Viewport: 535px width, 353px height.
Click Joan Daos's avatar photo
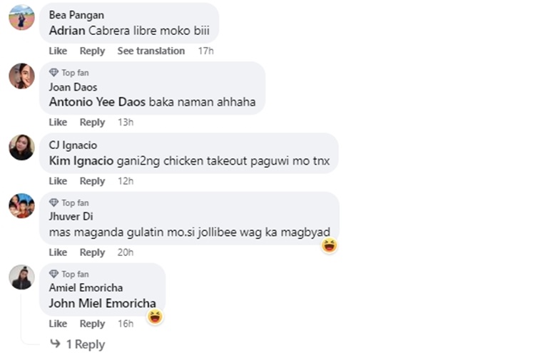pos(21,76)
